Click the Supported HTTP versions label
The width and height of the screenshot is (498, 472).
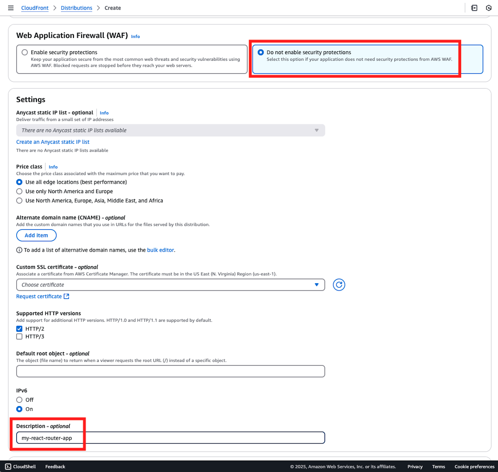point(49,313)
